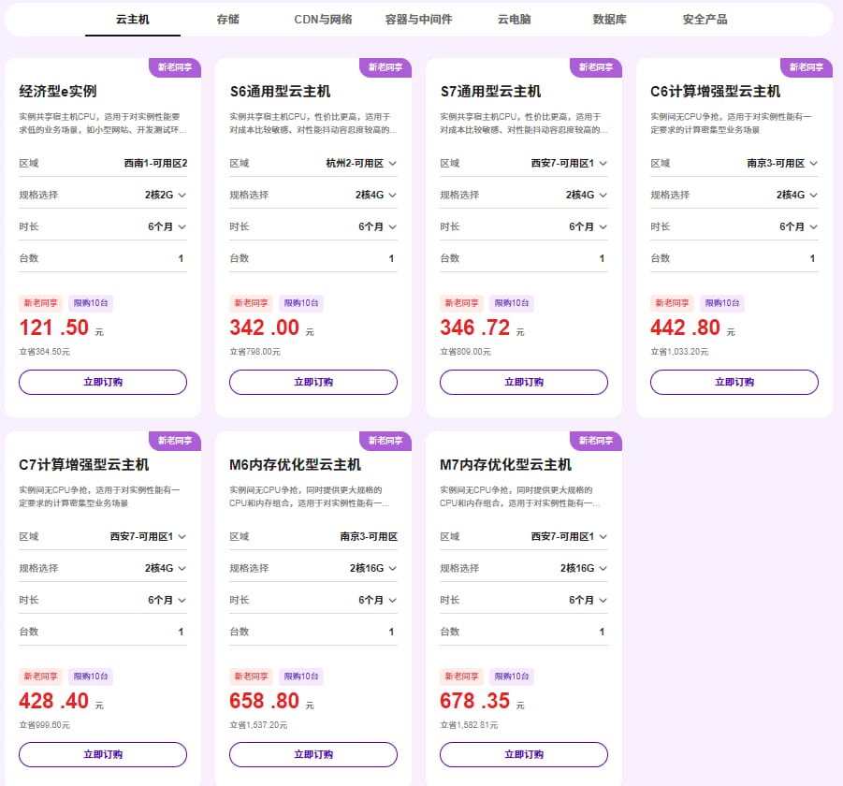This screenshot has height=786, width=843.
Task: Order the S6通用型云主机 with 立即订购
Action: point(313,382)
